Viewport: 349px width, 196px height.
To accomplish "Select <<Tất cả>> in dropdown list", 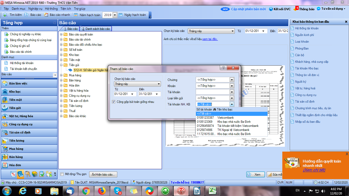I will click(231, 114).
